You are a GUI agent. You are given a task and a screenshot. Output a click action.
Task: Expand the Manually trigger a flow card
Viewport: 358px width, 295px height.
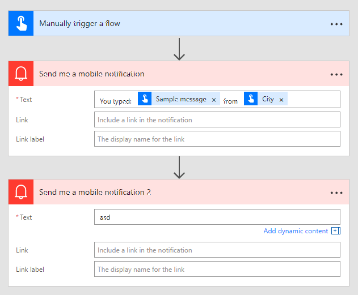point(170,24)
